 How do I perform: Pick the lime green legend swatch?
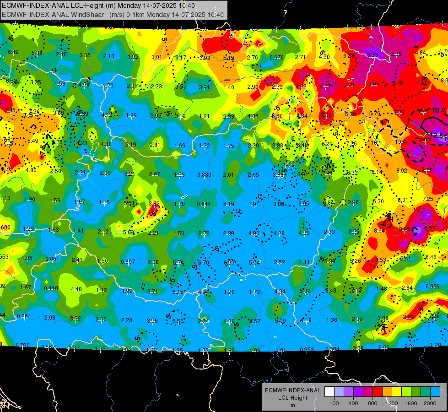[x=406, y=391]
